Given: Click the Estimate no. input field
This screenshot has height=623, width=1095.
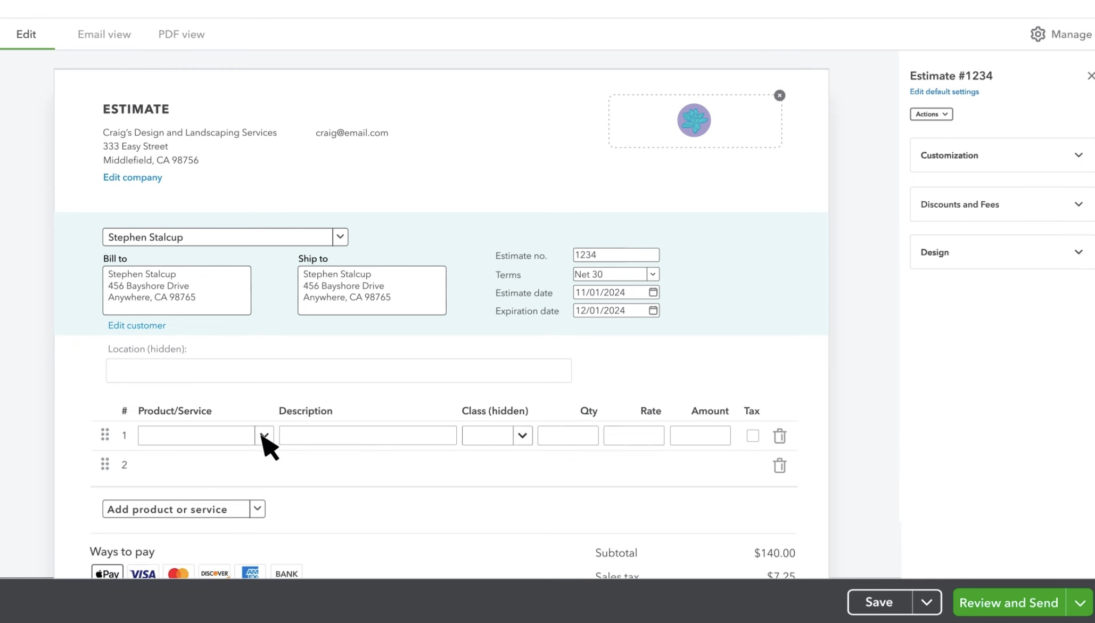Looking at the screenshot, I should 615,255.
